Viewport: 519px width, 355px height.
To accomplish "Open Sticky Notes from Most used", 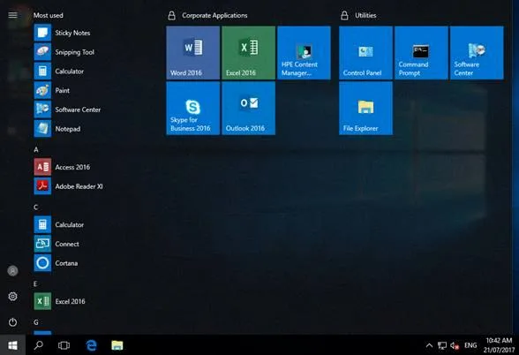I will pyautogui.click(x=62, y=33).
